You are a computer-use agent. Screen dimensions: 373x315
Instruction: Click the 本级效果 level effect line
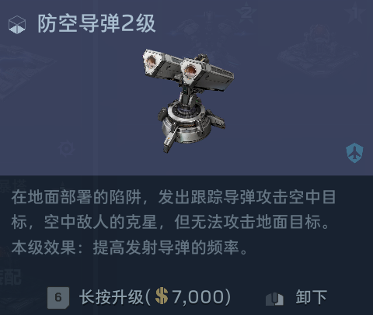131,247
